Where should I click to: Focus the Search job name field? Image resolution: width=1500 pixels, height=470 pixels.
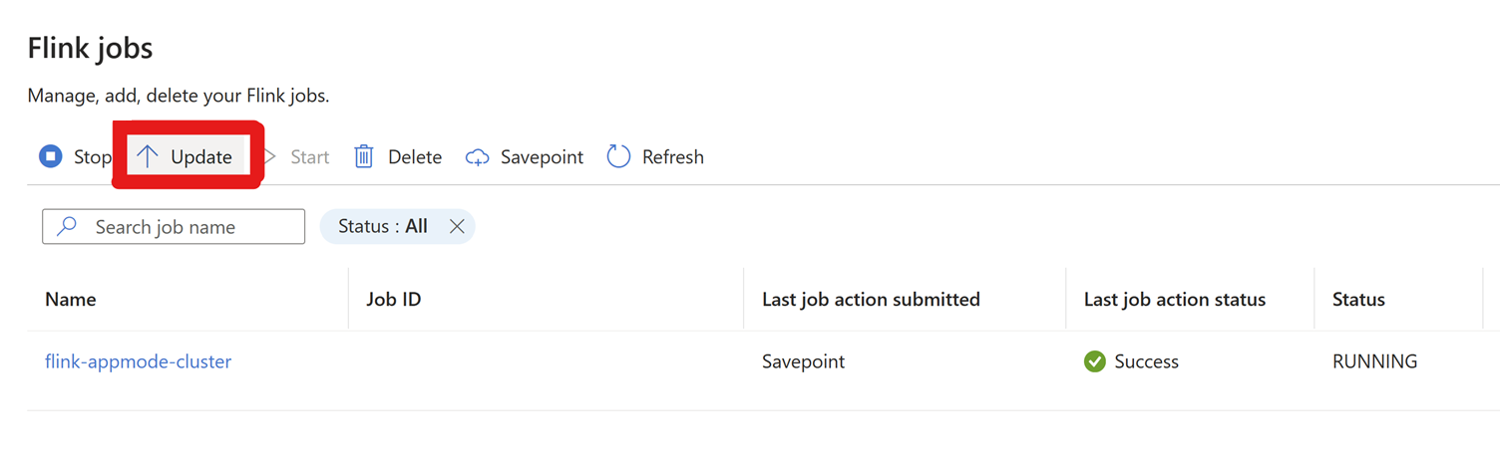click(x=174, y=226)
